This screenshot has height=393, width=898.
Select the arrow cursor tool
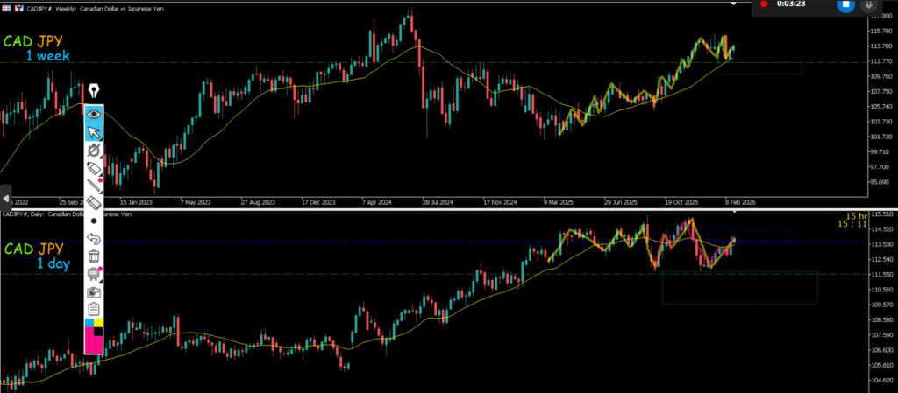tap(94, 132)
